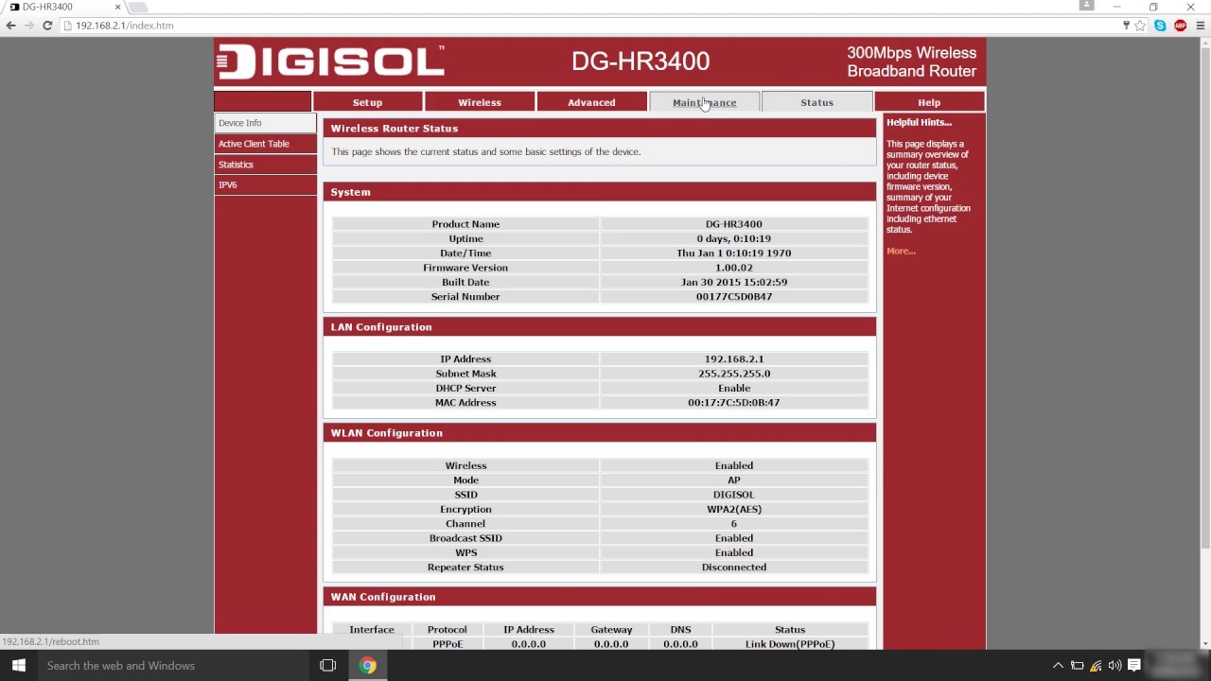1211x681 pixels.
Task: Open the Adblock Plus extension icon
Action: (x=1180, y=26)
